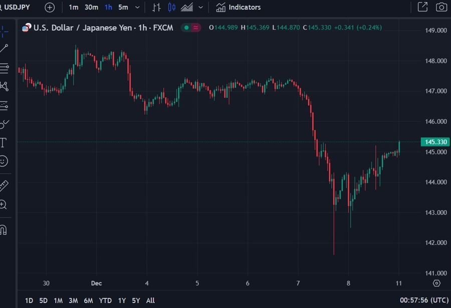Choose the YTD date range
Image resolution: width=451 pixels, height=308 pixels.
click(105, 300)
